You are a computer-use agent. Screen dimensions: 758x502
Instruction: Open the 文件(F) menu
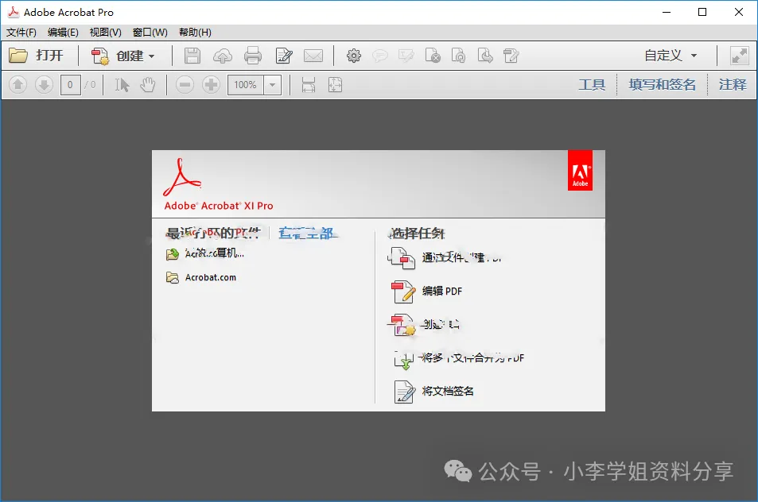click(x=21, y=33)
